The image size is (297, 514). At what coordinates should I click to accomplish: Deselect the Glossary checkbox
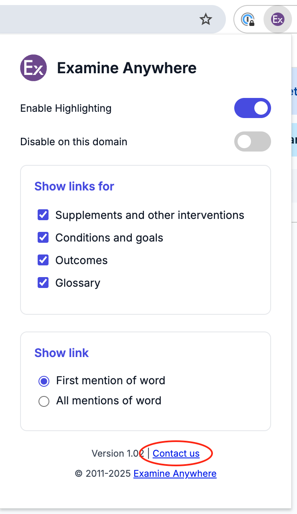coord(43,283)
